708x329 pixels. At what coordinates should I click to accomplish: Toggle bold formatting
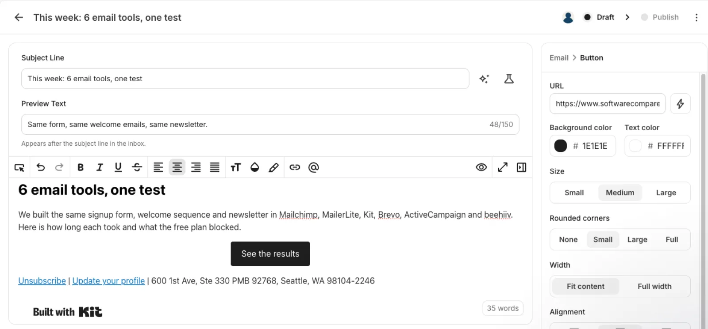pos(80,167)
